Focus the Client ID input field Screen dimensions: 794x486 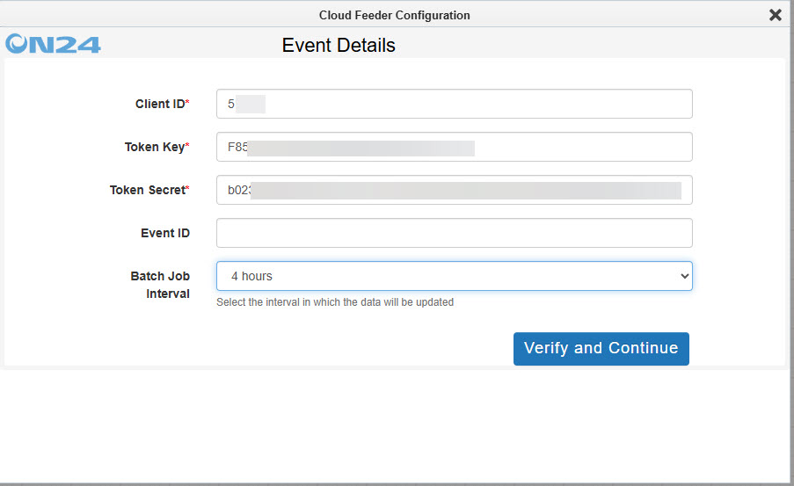tap(455, 104)
